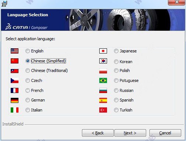
Task: Click the installer icon in title bar
Action: [4, 3]
